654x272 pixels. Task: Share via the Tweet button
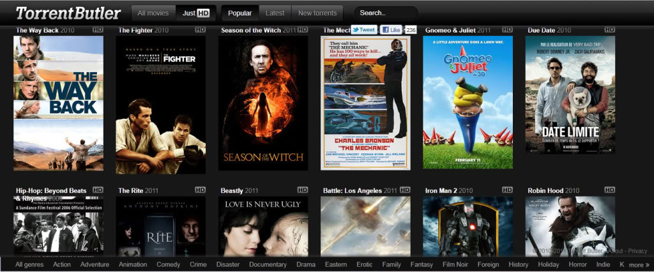tap(363, 29)
